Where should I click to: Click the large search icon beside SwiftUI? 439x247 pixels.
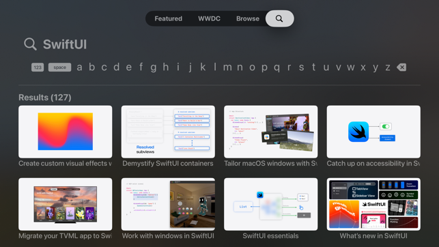tap(30, 44)
